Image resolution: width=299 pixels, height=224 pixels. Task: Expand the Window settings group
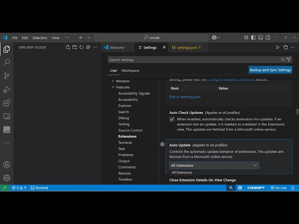(113, 81)
